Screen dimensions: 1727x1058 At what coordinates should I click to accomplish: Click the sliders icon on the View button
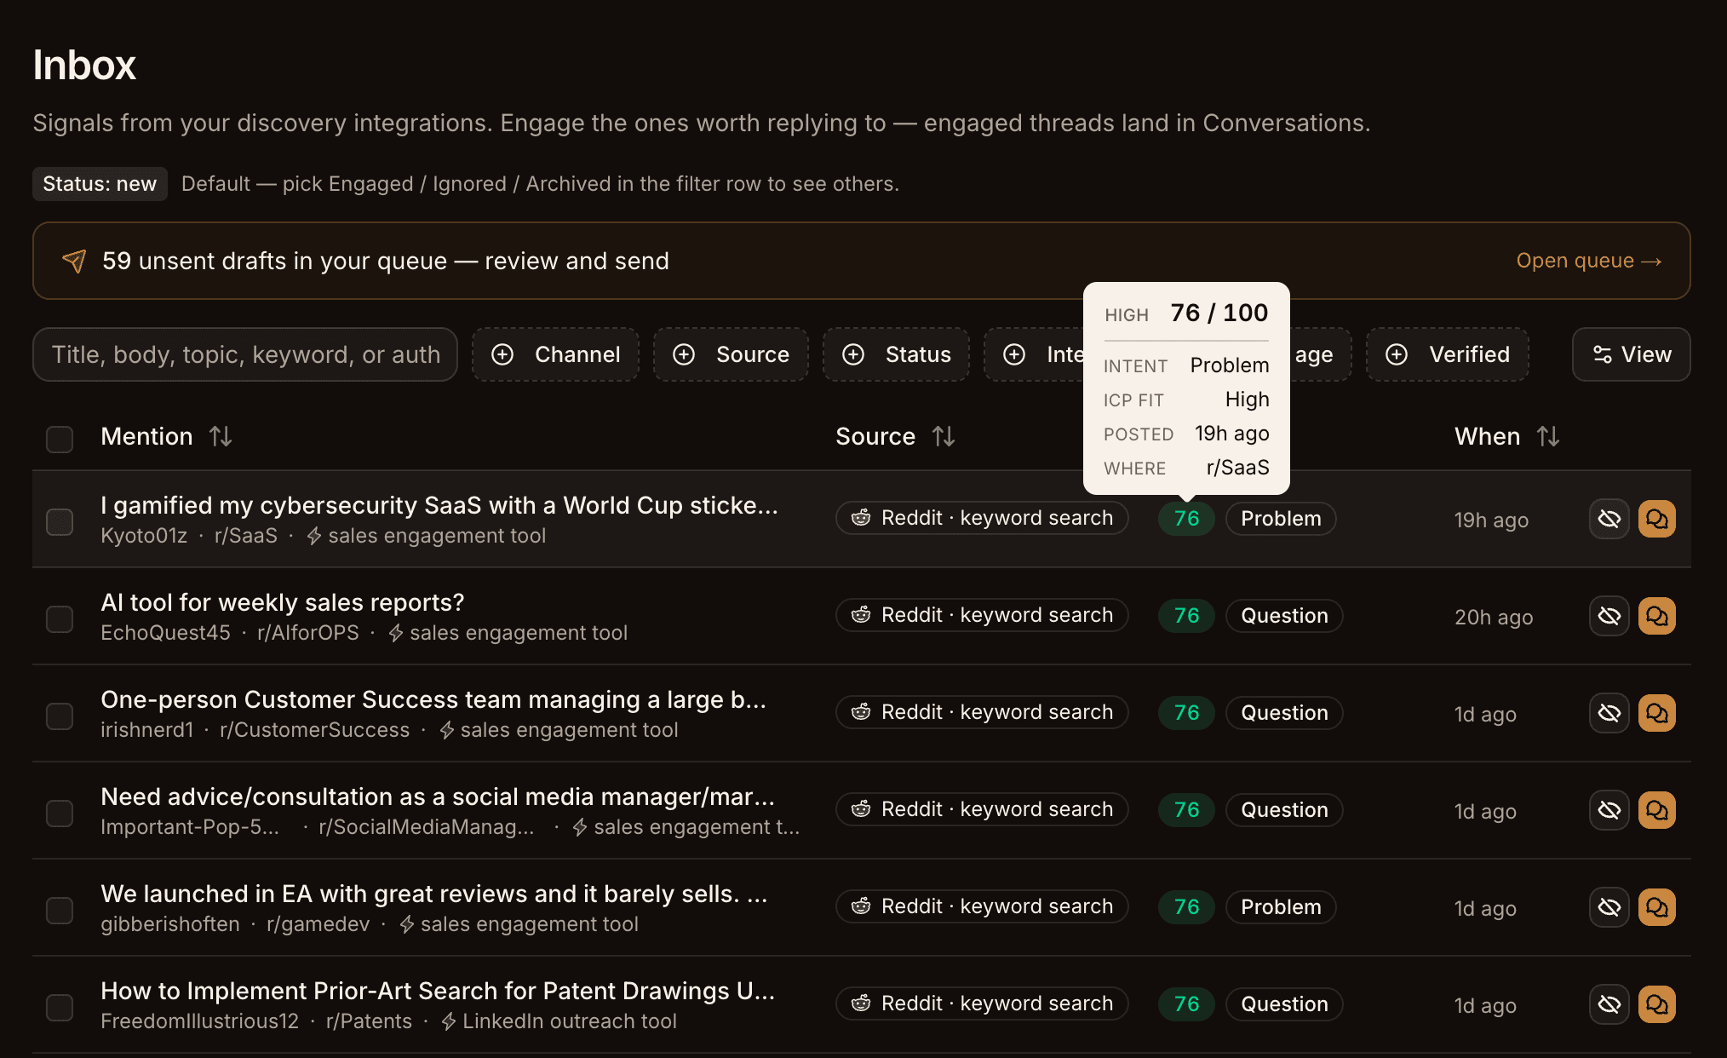click(1602, 354)
